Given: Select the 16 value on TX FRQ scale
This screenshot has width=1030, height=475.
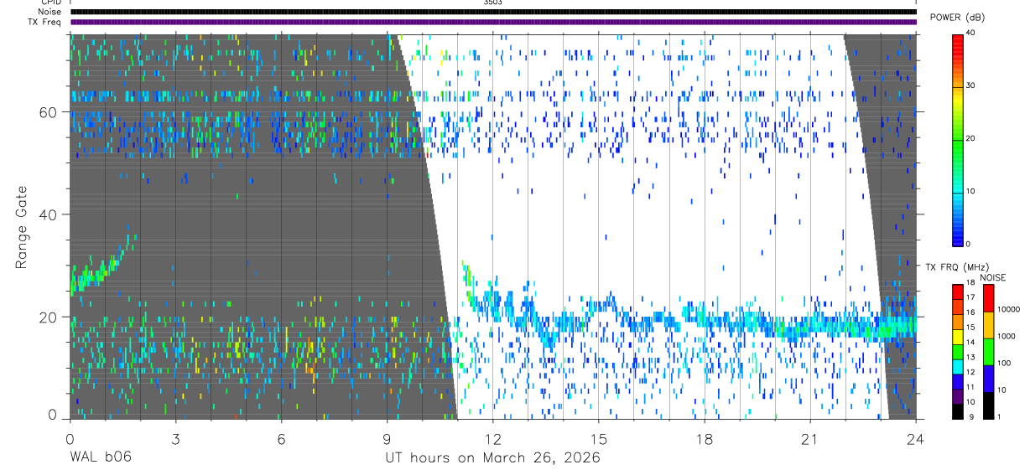Looking at the screenshot, I should point(970,312).
